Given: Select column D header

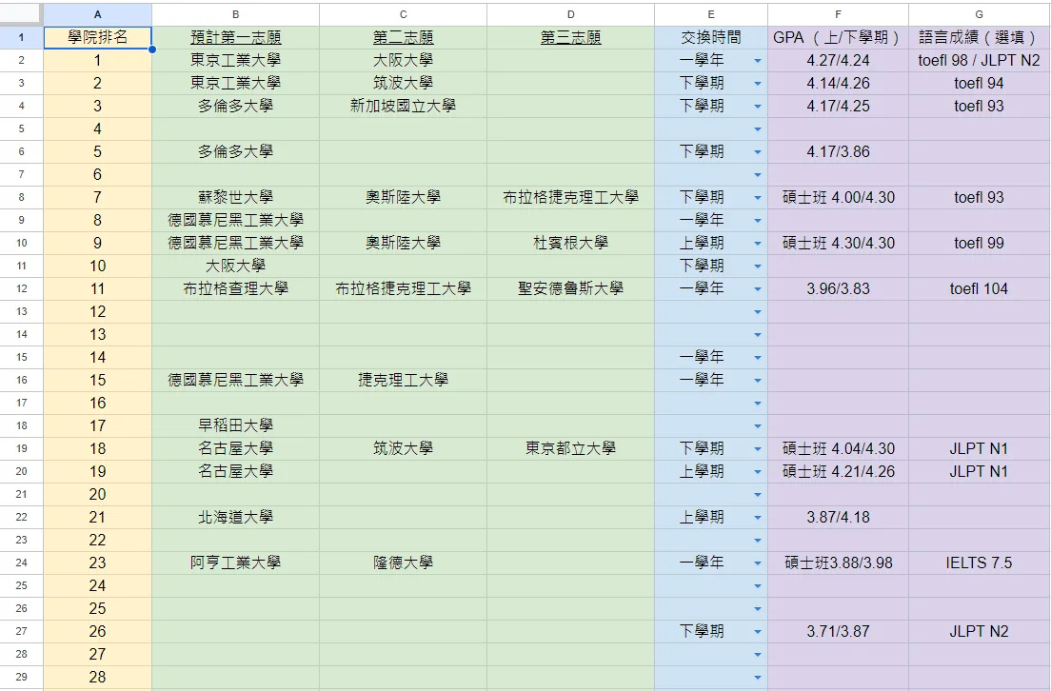Looking at the screenshot, I should (x=570, y=14).
